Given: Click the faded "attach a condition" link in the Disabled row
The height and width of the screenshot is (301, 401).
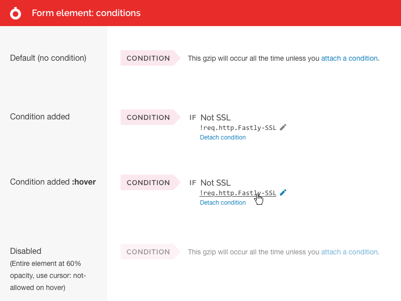Looking at the screenshot, I should pos(349,252).
